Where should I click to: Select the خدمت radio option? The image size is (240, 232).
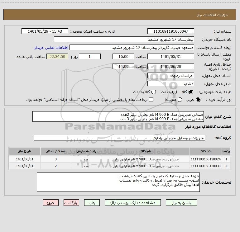175,92
